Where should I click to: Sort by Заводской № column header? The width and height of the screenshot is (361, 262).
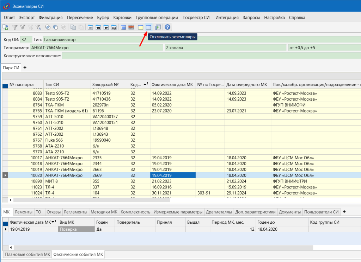(110, 84)
